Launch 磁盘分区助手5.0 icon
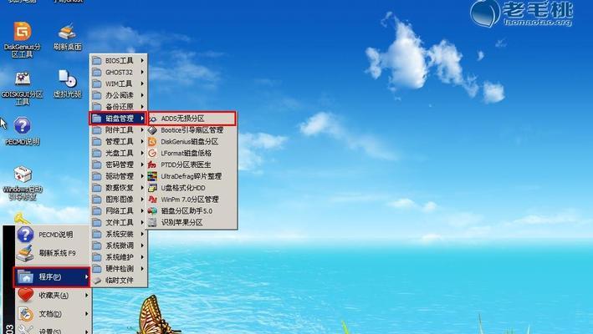Image resolution: width=593 pixels, height=334 pixels. coord(152,211)
